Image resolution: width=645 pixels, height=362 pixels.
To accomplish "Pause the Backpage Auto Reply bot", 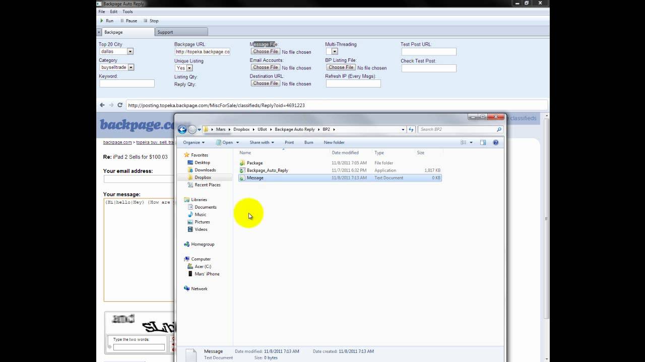I will [128, 21].
